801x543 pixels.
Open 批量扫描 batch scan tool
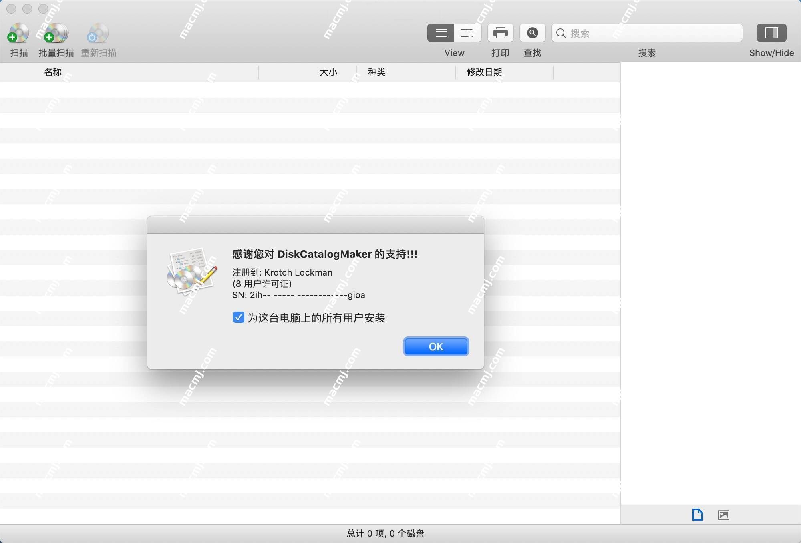[x=56, y=33]
